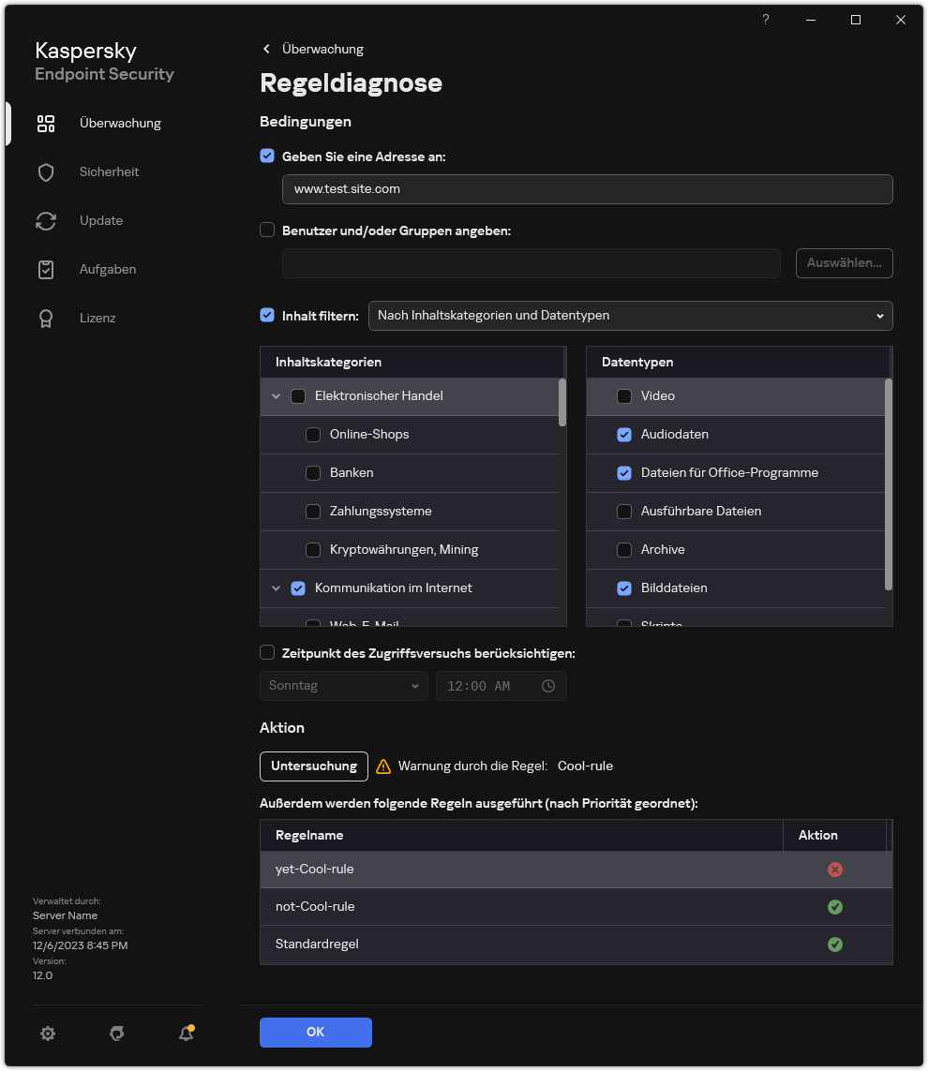This screenshot has width=928, height=1071.
Task: Open the settings gear icon
Action: 48,1034
